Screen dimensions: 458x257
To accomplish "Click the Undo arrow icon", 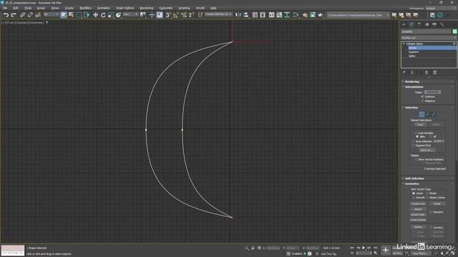I will point(6,15).
